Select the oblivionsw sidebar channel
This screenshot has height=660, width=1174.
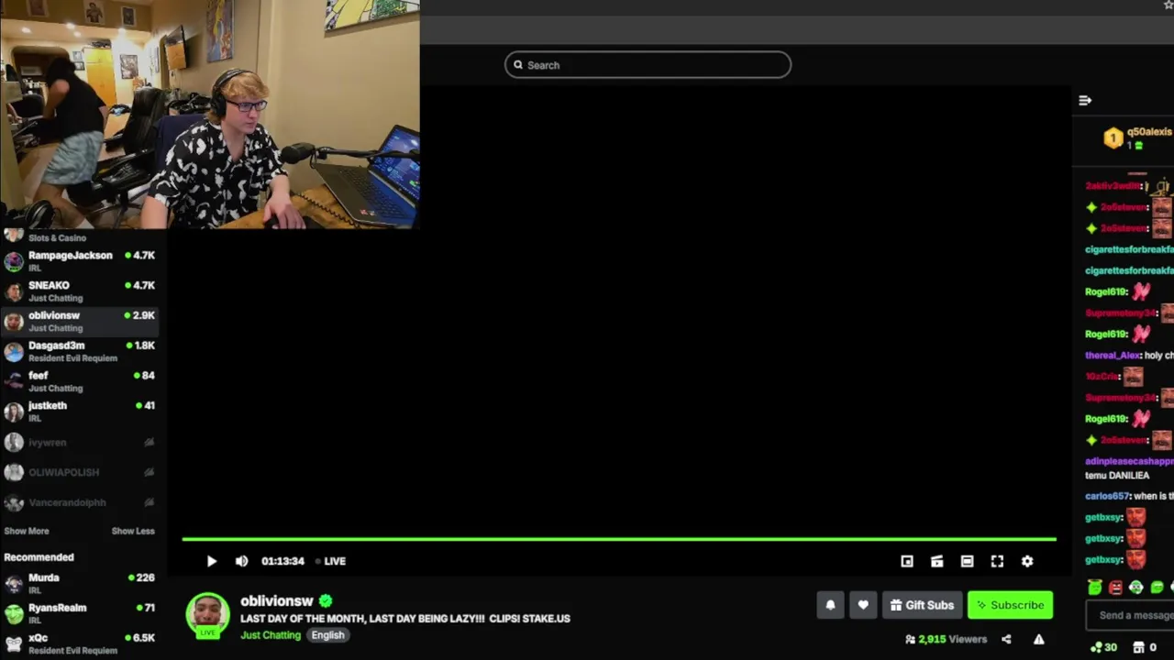click(79, 321)
